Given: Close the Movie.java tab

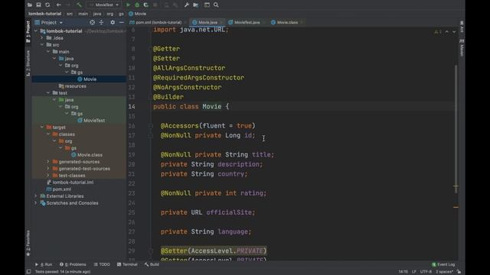Looking at the screenshot, I should pyautogui.click(x=221, y=22).
